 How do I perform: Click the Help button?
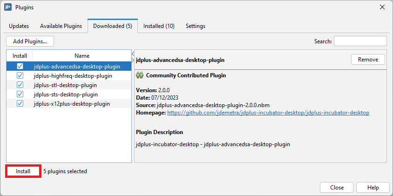(x=373, y=187)
